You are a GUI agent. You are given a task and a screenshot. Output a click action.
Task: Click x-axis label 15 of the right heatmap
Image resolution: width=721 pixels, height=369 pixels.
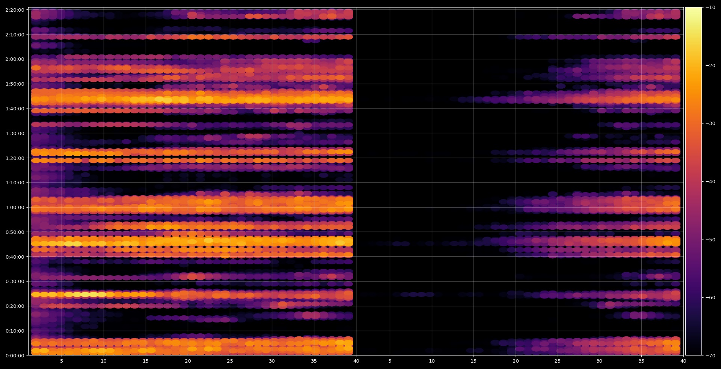474,361
